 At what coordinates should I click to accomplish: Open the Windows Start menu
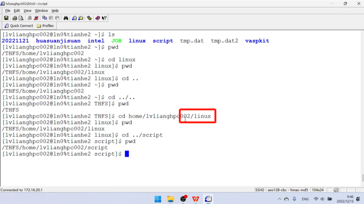(x=158, y=199)
